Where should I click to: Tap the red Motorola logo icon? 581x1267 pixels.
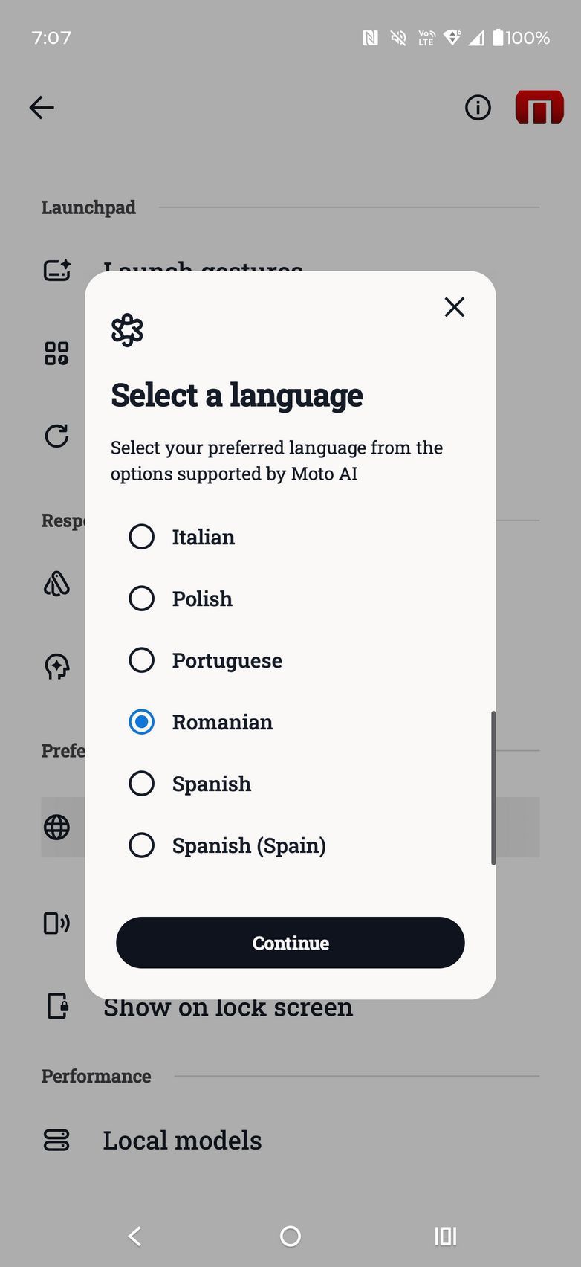pyautogui.click(x=539, y=108)
